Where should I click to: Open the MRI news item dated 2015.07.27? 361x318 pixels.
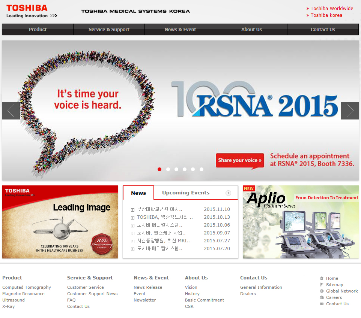164,240
